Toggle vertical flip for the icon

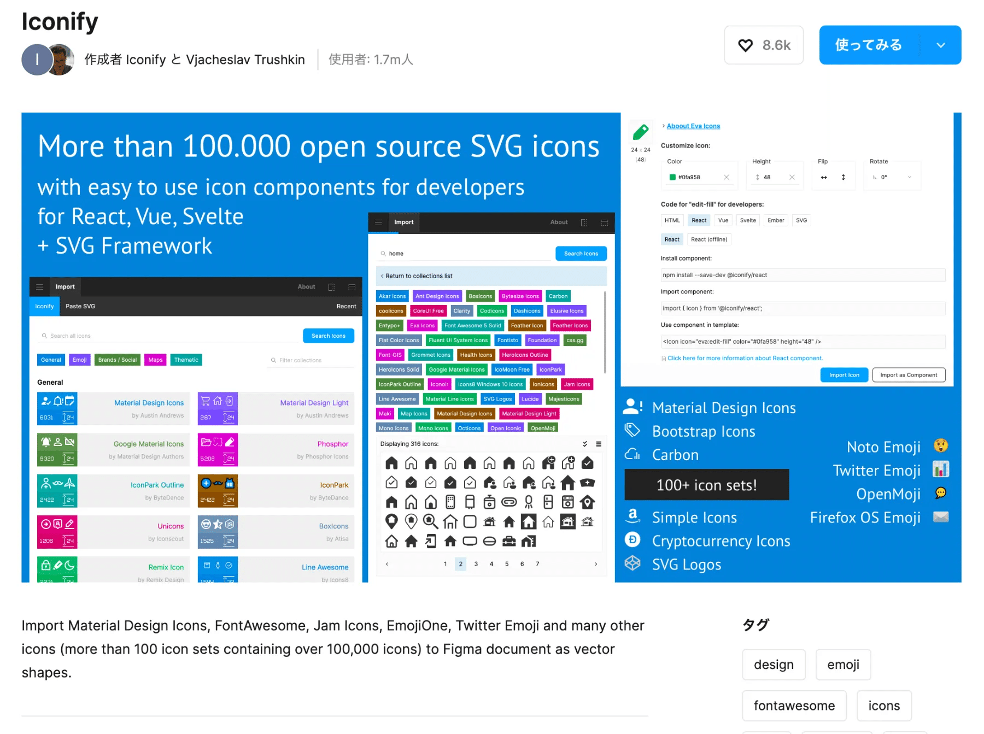point(843,177)
